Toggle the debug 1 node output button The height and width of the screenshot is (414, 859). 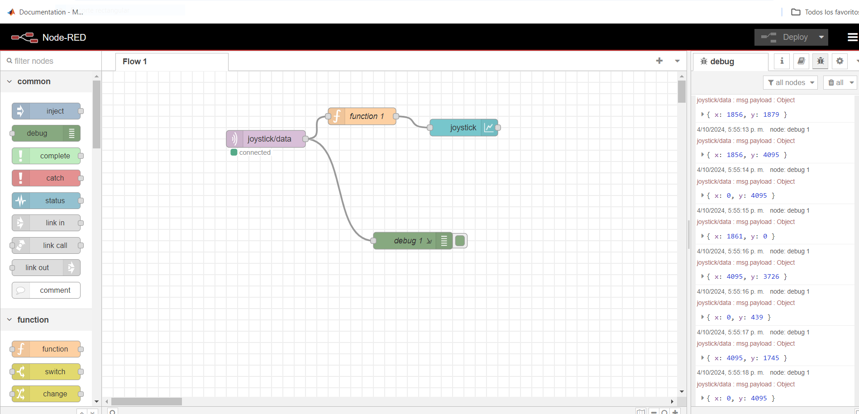coord(460,241)
